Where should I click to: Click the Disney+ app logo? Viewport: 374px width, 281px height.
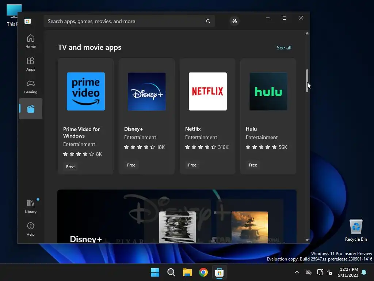[x=147, y=91]
